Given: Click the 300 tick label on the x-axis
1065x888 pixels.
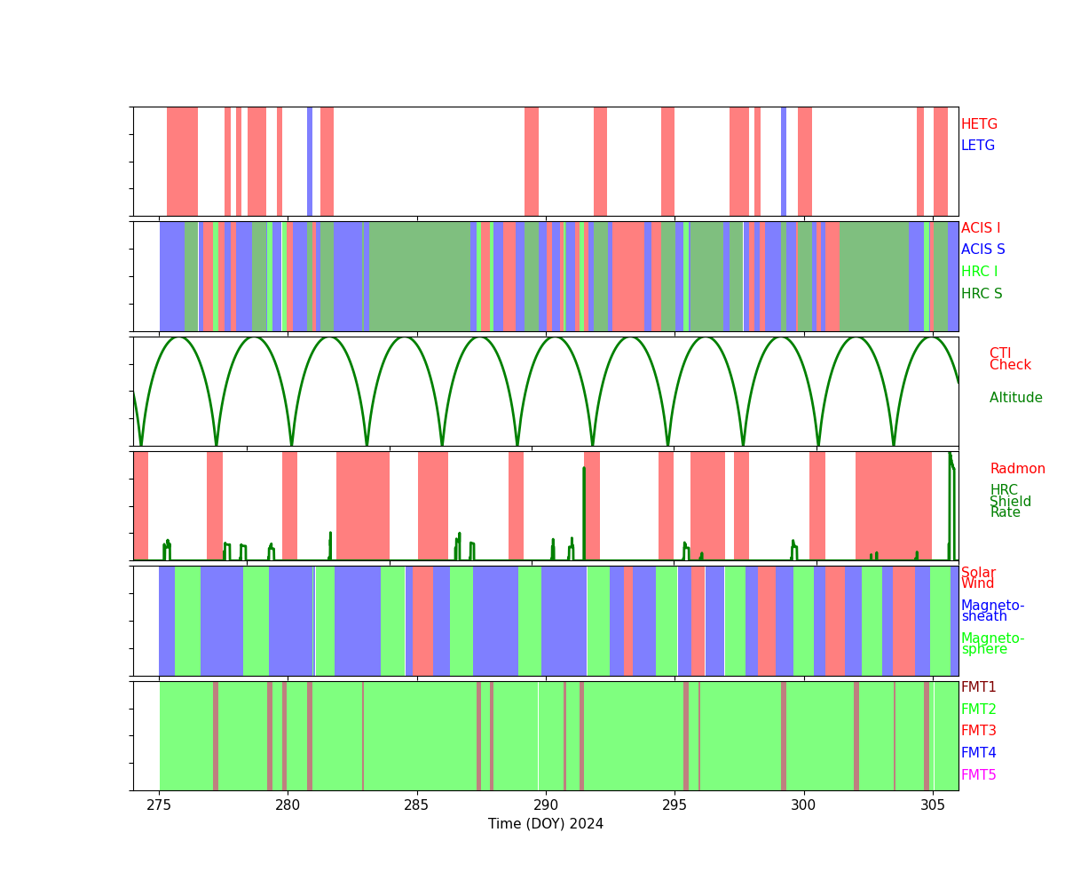Looking at the screenshot, I should pyautogui.click(x=804, y=805).
